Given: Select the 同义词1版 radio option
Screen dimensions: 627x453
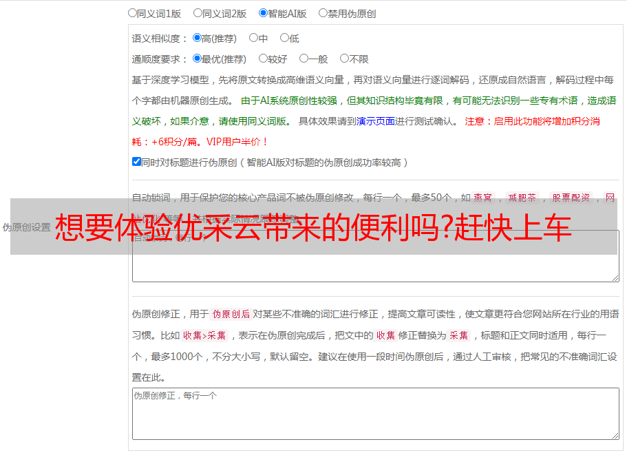Looking at the screenshot, I should click(x=132, y=13).
